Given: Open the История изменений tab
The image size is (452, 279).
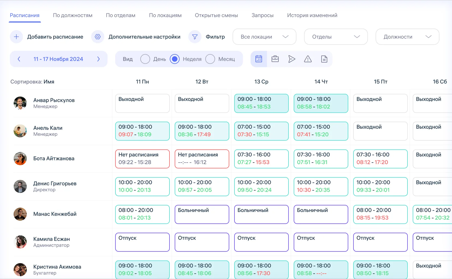Looking at the screenshot, I should [x=312, y=15].
